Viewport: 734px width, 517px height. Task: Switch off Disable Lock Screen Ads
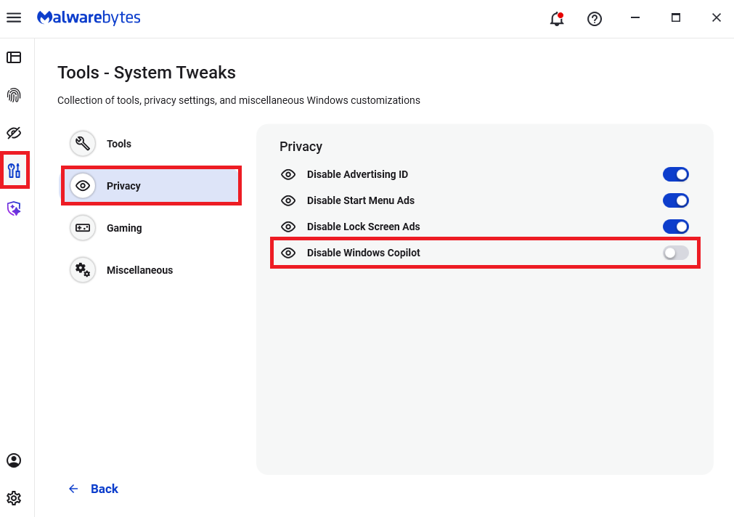675,227
